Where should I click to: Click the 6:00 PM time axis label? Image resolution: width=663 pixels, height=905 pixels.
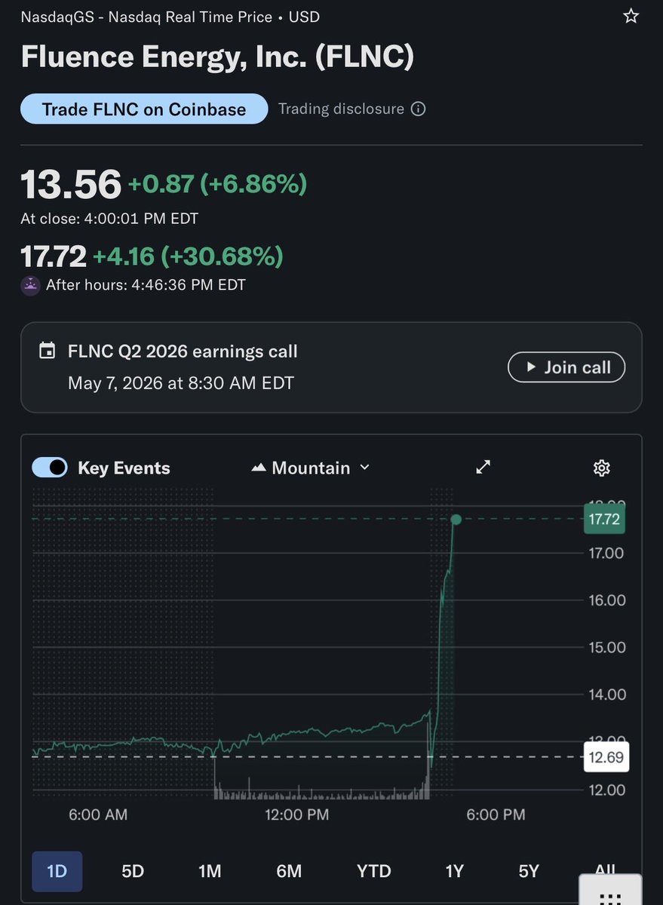(x=496, y=814)
